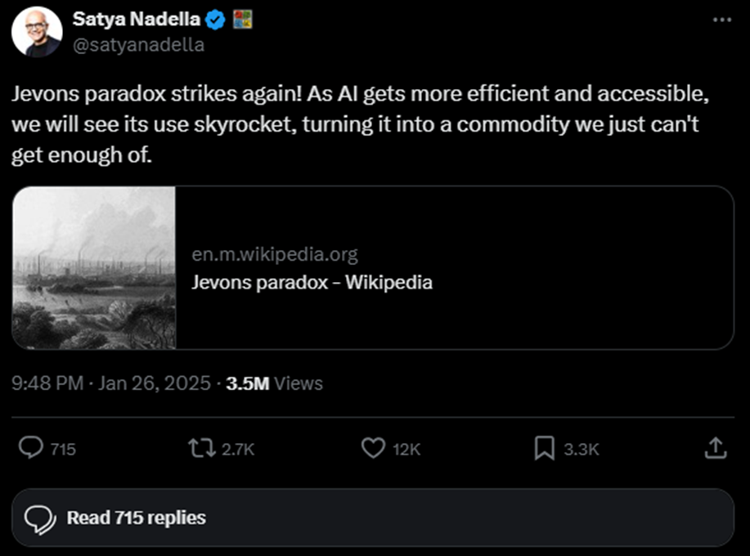Like the tweet with the heart icon
Image resolution: width=750 pixels, height=556 pixels.
tap(373, 447)
